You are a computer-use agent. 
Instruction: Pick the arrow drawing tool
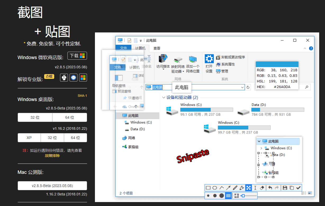point(228,188)
